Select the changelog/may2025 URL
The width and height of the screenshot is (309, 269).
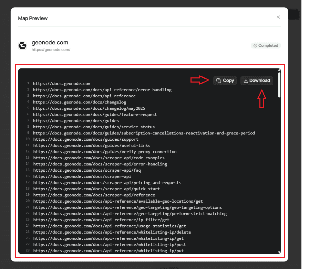click(x=89, y=108)
